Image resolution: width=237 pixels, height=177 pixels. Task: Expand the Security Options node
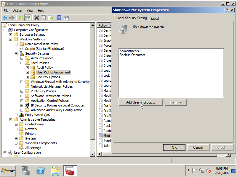coord(27,77)
